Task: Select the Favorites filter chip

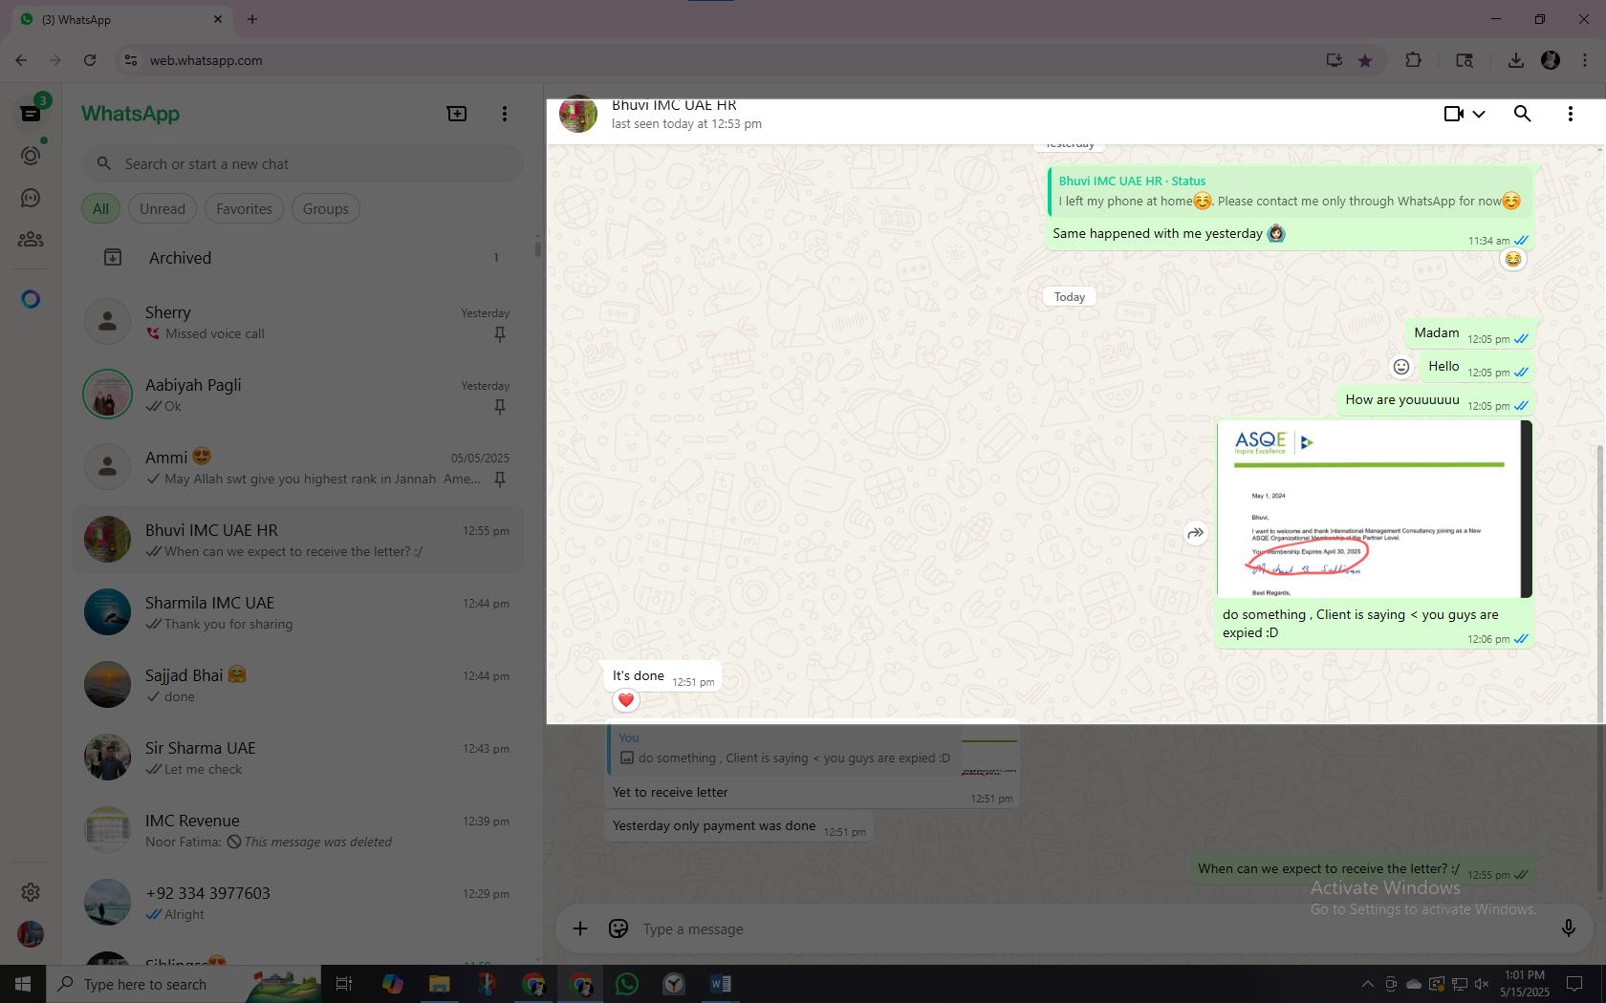Action: (x=244, y=208)
